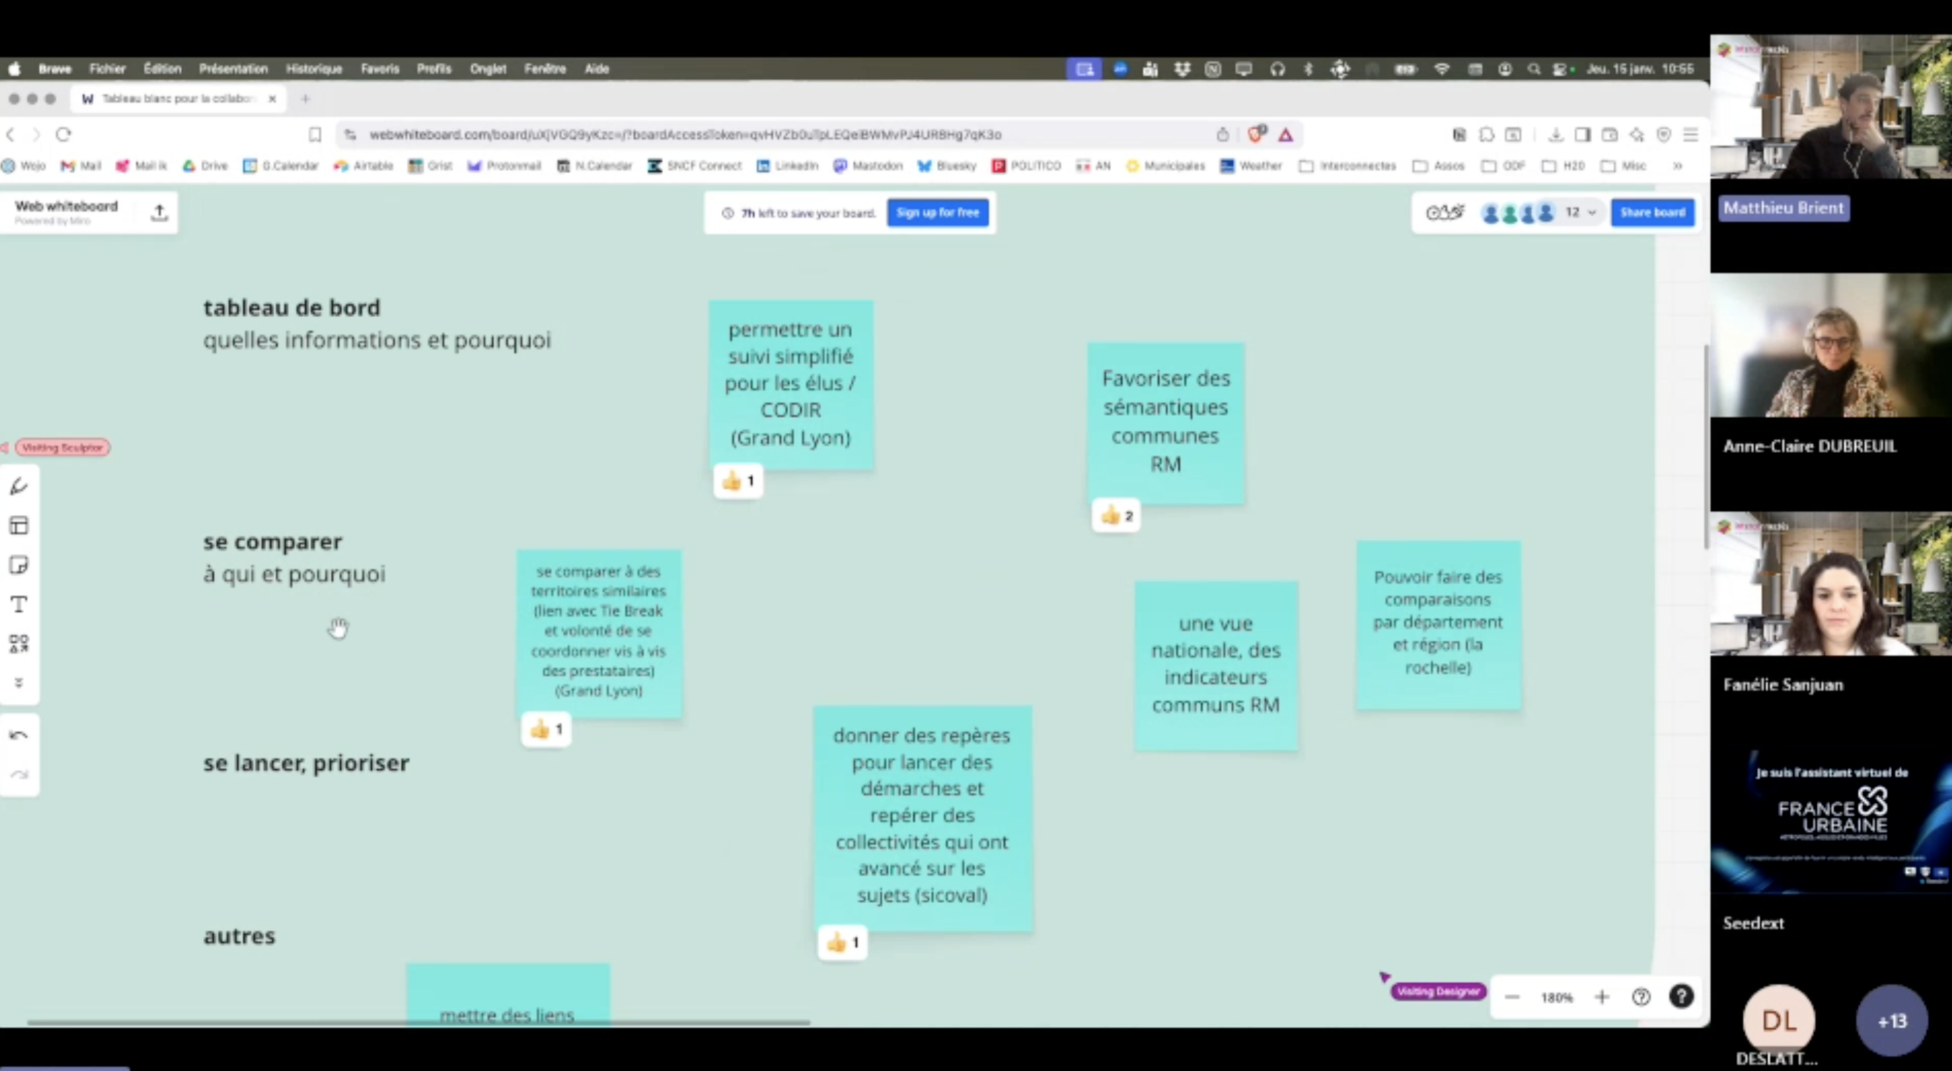Click Sign up for free button

(x=937, y=213)
